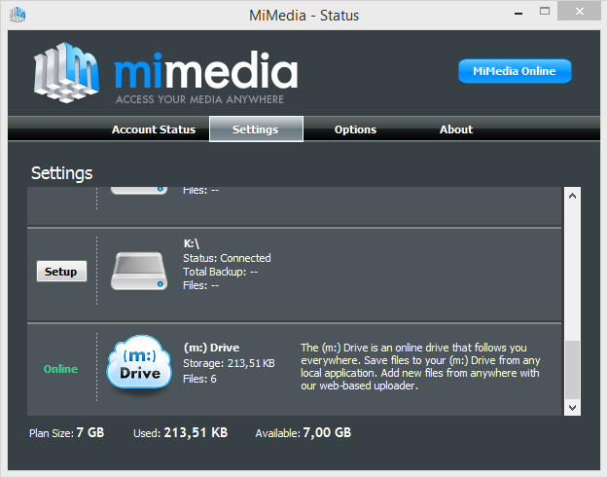Screen dimensions: 608x478
Task: Click the mimedia wordmark in the header
Action: tap(206, 70)
